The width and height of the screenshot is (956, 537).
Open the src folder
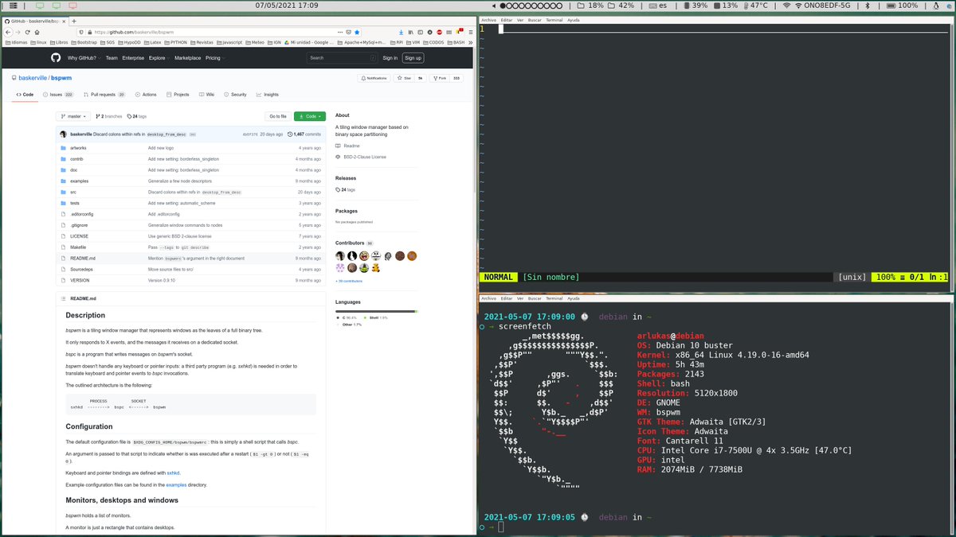(x=73, y=192)
